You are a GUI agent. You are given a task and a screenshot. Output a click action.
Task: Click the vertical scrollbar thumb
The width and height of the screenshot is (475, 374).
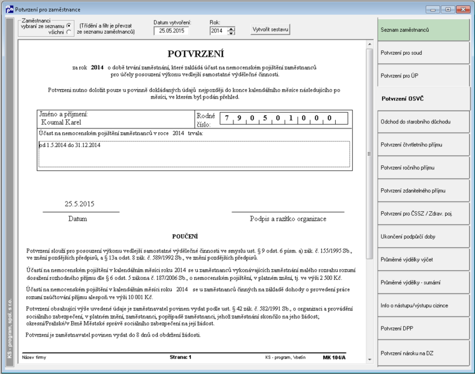[370, 154]
